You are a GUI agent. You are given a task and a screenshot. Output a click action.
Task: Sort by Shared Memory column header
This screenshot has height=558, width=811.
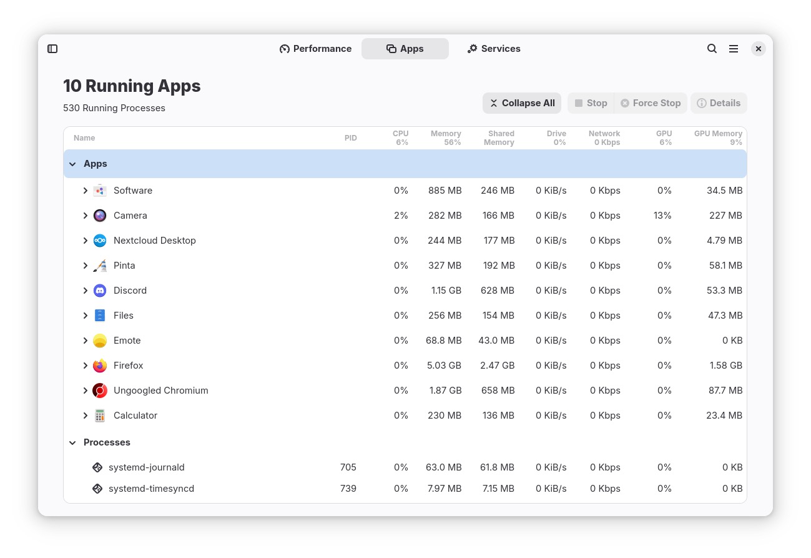pos(499,138)
